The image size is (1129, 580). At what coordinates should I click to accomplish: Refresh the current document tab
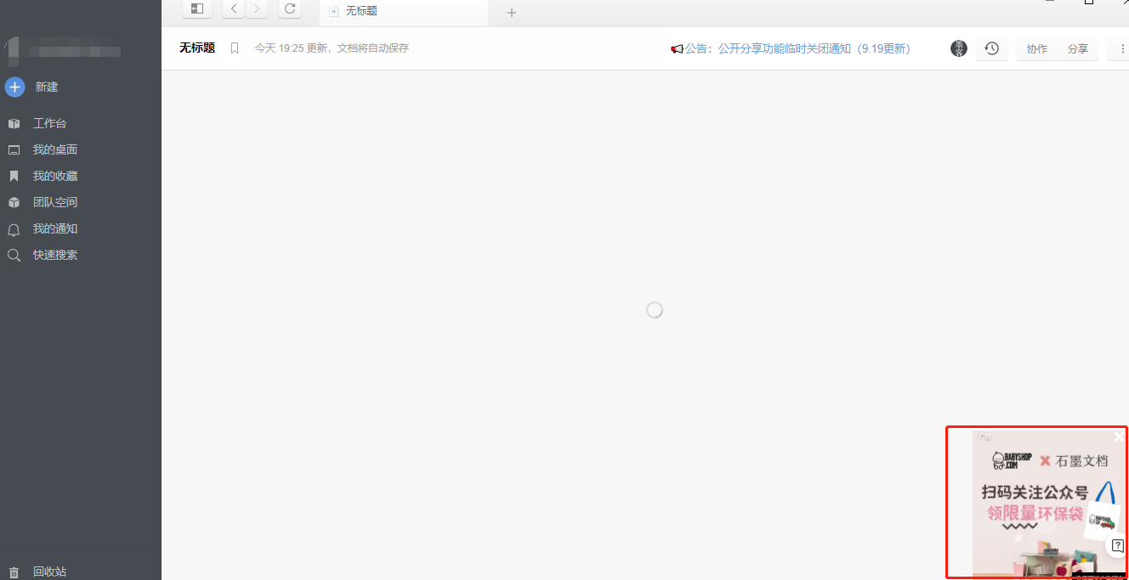point(289,8)
